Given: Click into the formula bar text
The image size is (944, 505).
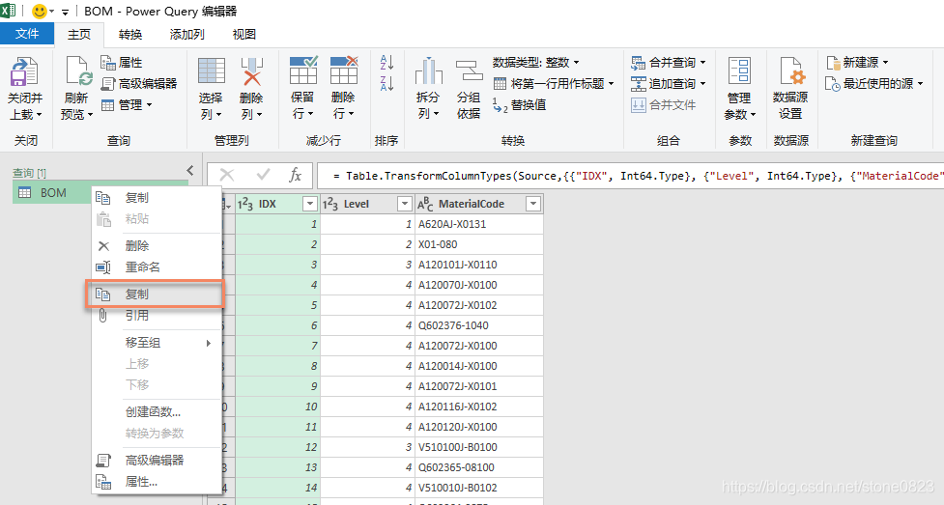Looking at the screenshot, I should tap(630, 176).
